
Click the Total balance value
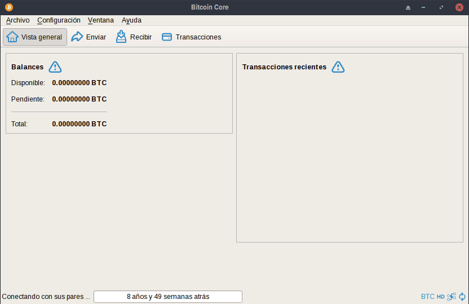click(79, 124)
